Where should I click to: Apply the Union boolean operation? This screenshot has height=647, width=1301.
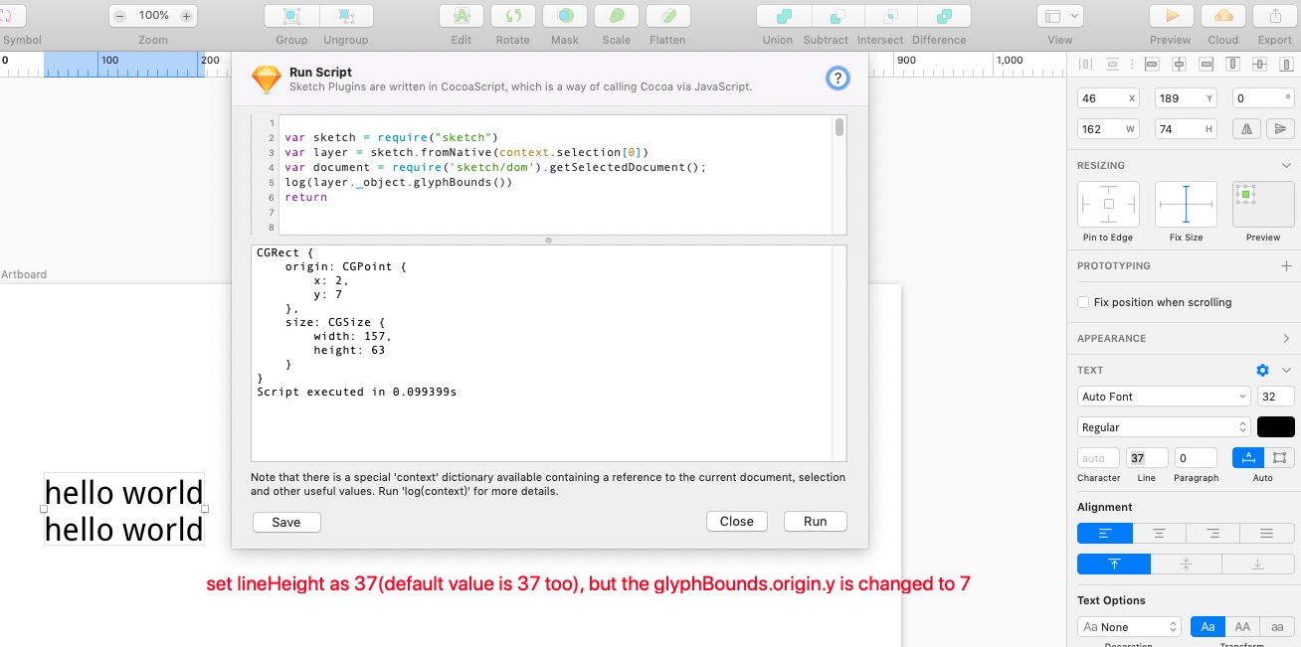click(784, 16)
